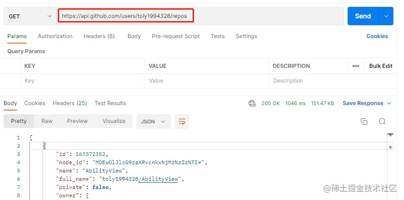The width and height of the screenshot is (404, 200).
Task: Open the response Cookies tab
Action: click(x=35, y=103)
